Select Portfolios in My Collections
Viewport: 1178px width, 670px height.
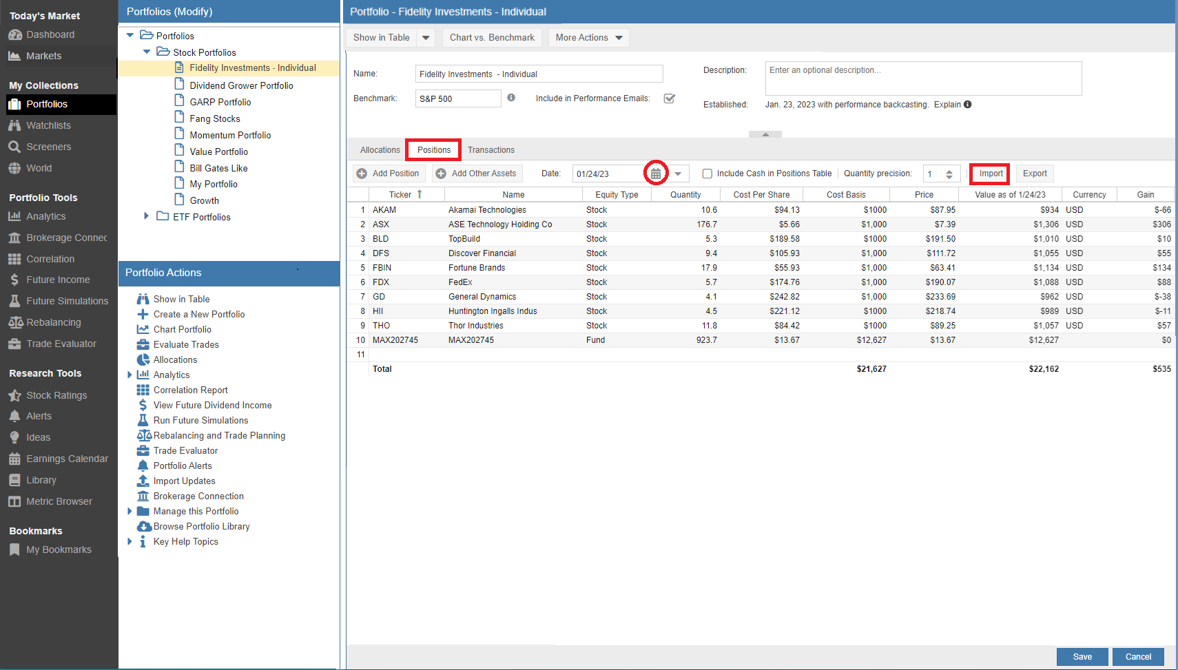(x=61, y=105)
